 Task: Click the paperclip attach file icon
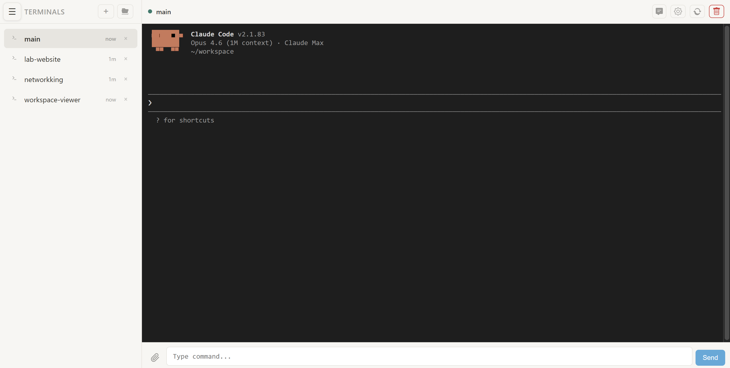[155, 357]
